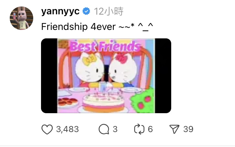The height and width of the screenshot is (147, 235).
Task: Open replies via speech bubble icon
Action: 104,129
